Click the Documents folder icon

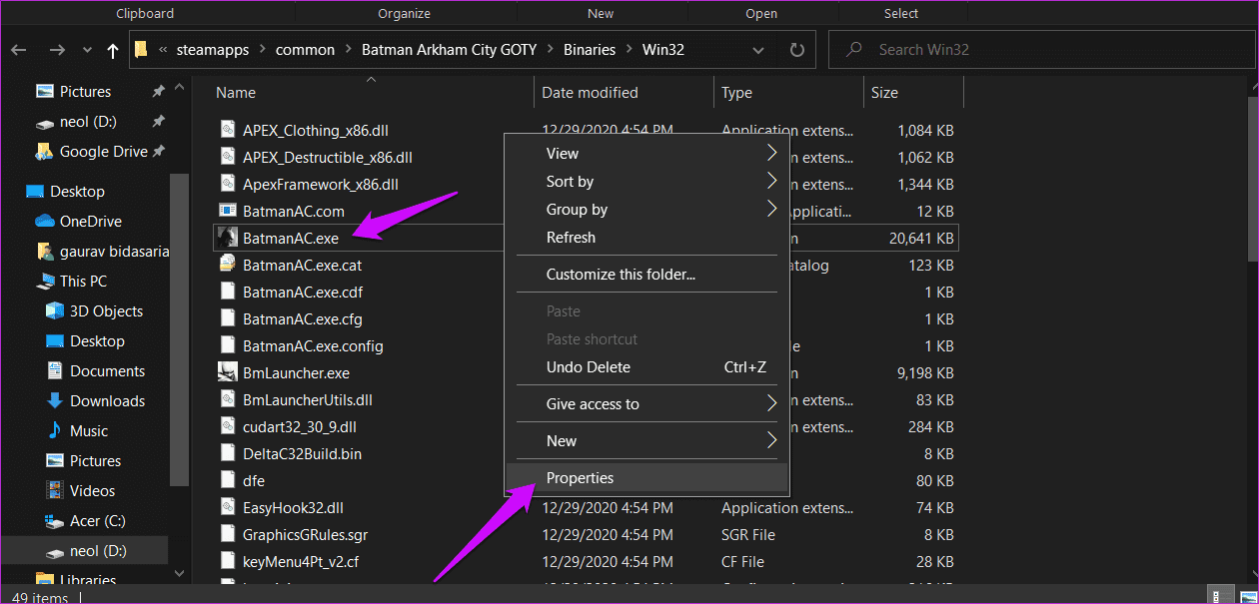[55, 371]
